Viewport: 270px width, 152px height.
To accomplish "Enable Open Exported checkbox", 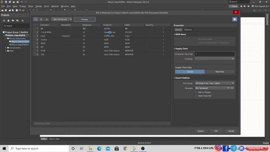I will click(x=196, y=96).
